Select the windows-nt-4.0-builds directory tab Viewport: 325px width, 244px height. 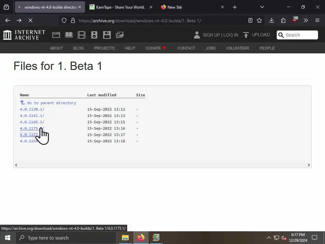(x=50, y=7)
